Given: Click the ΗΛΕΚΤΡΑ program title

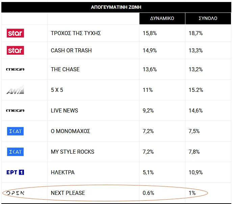Looking at the screenshot, I should click(x=62, y=172).
